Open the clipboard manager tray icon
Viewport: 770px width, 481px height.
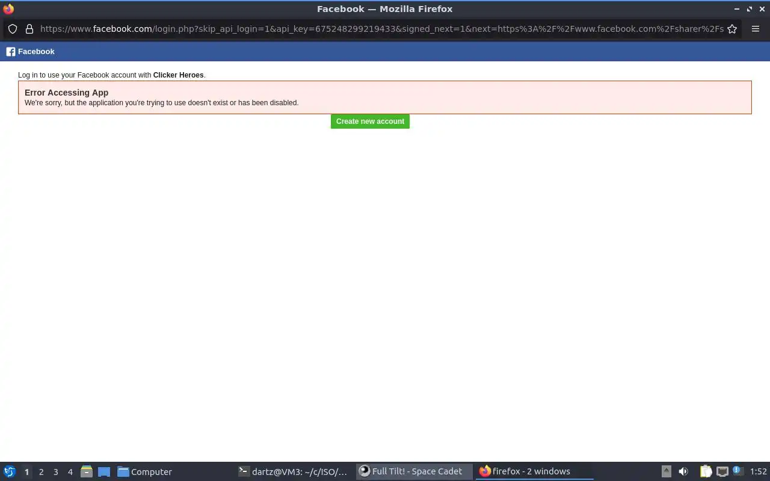pyautogui.click(x=706, y=472)
